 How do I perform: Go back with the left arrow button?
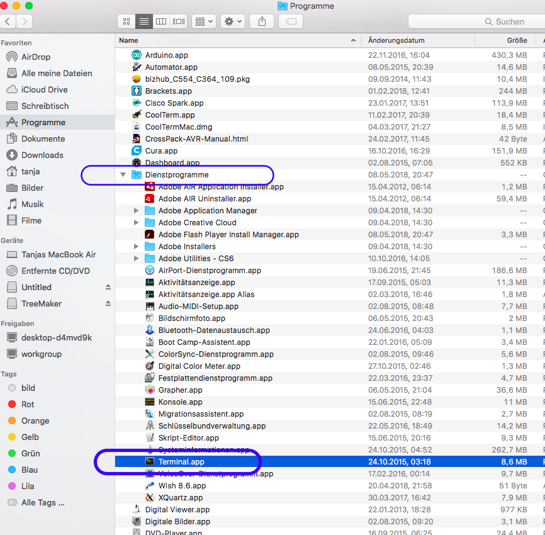coord(8,21)
